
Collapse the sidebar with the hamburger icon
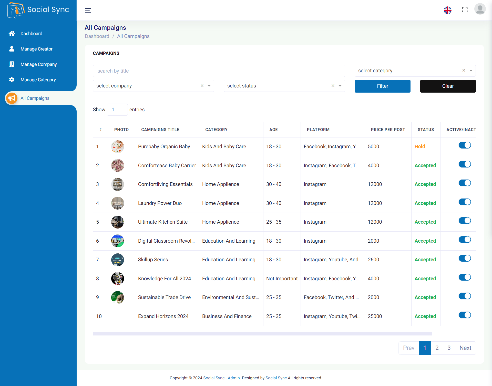coord(88,10)
